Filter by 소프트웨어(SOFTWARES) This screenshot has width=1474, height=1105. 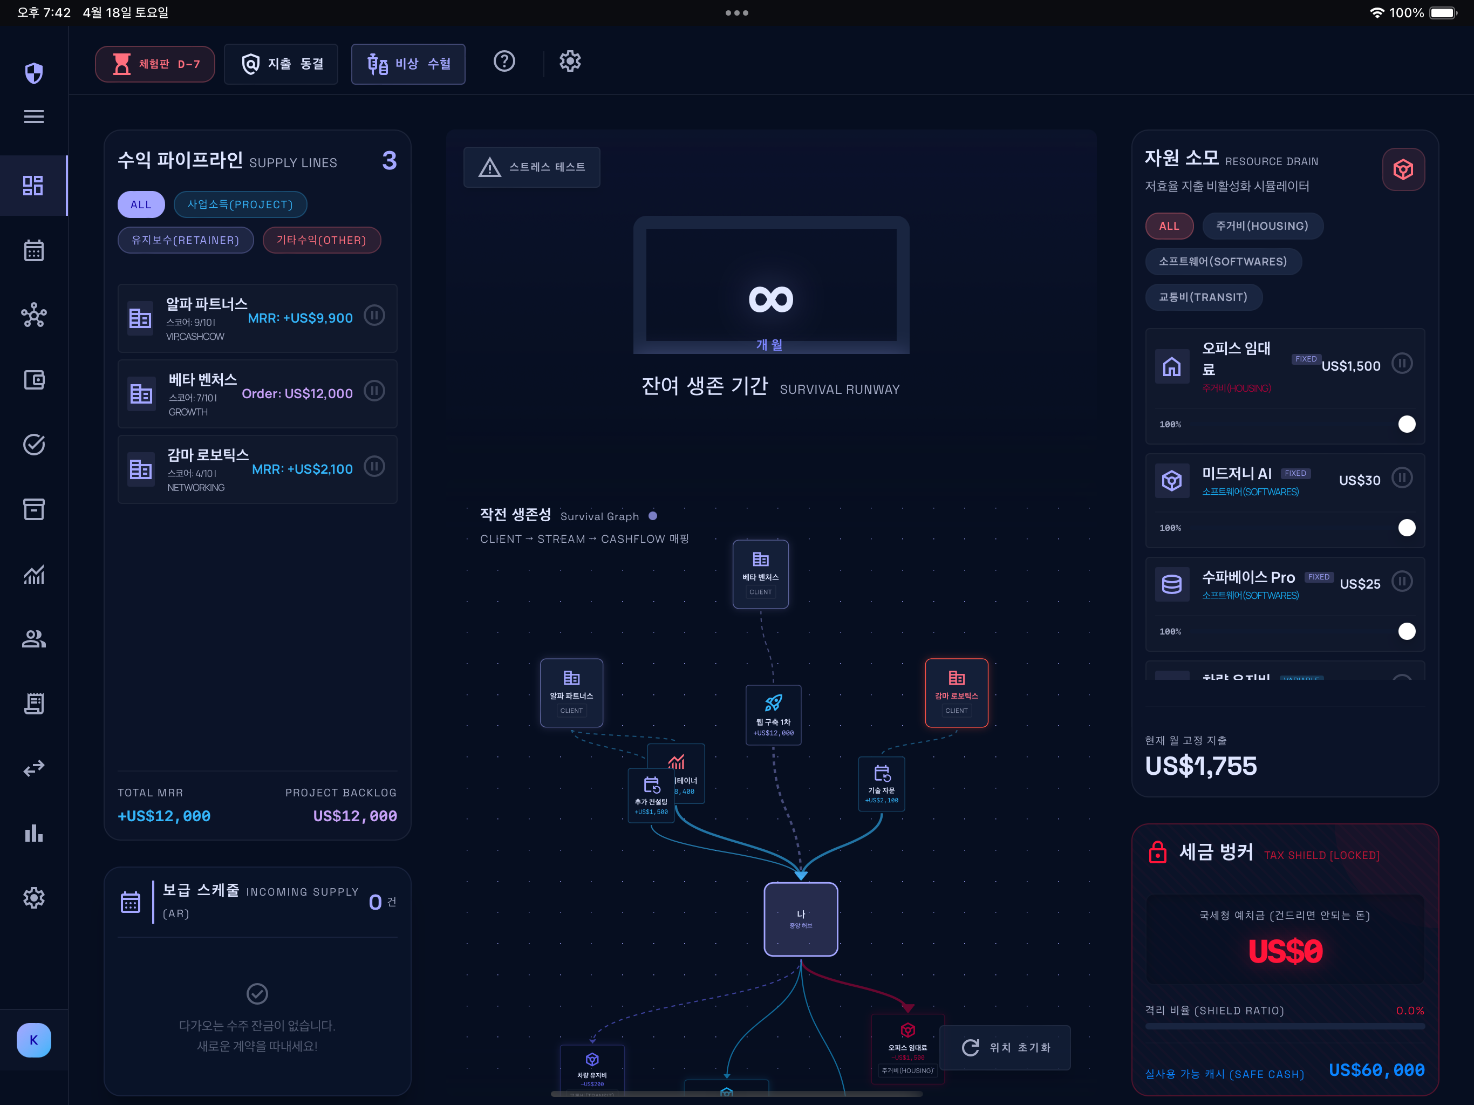tap(1223, 261)
